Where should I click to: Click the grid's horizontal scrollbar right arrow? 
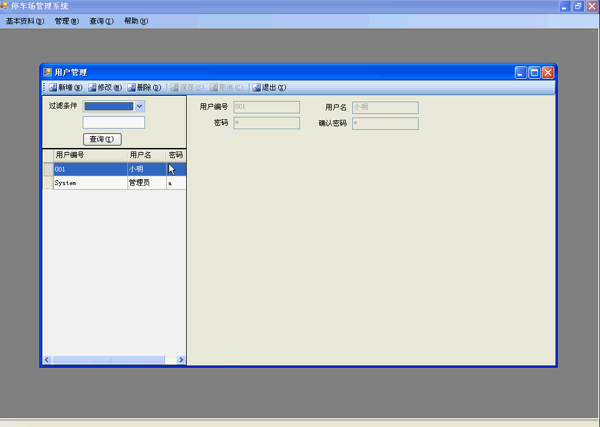181,360
